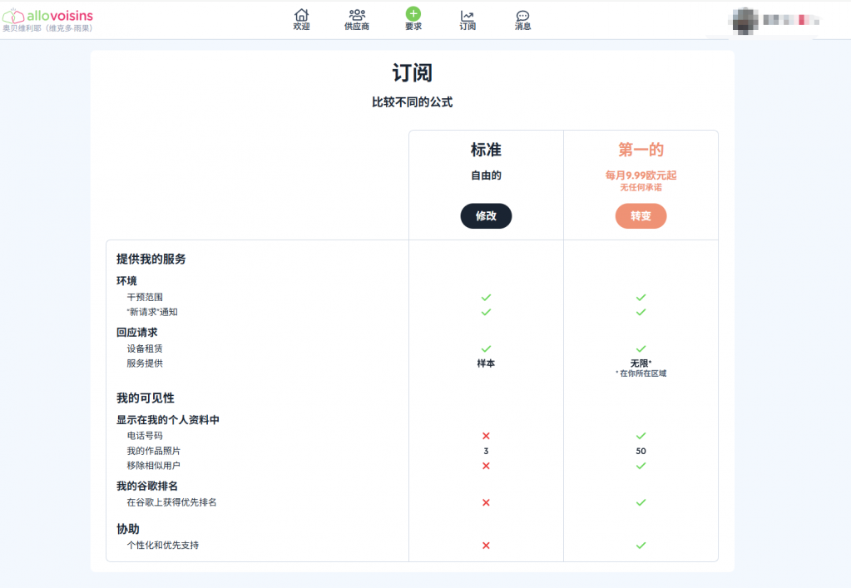Click the 订阅 page title

click(x=412, y=73)
